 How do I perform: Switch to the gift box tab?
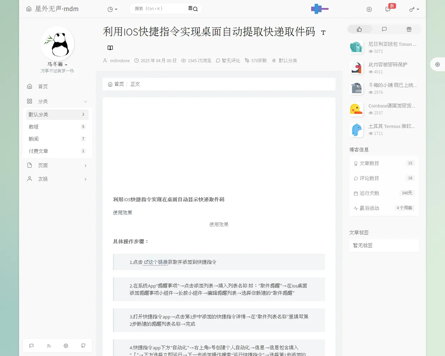point(409,29)
